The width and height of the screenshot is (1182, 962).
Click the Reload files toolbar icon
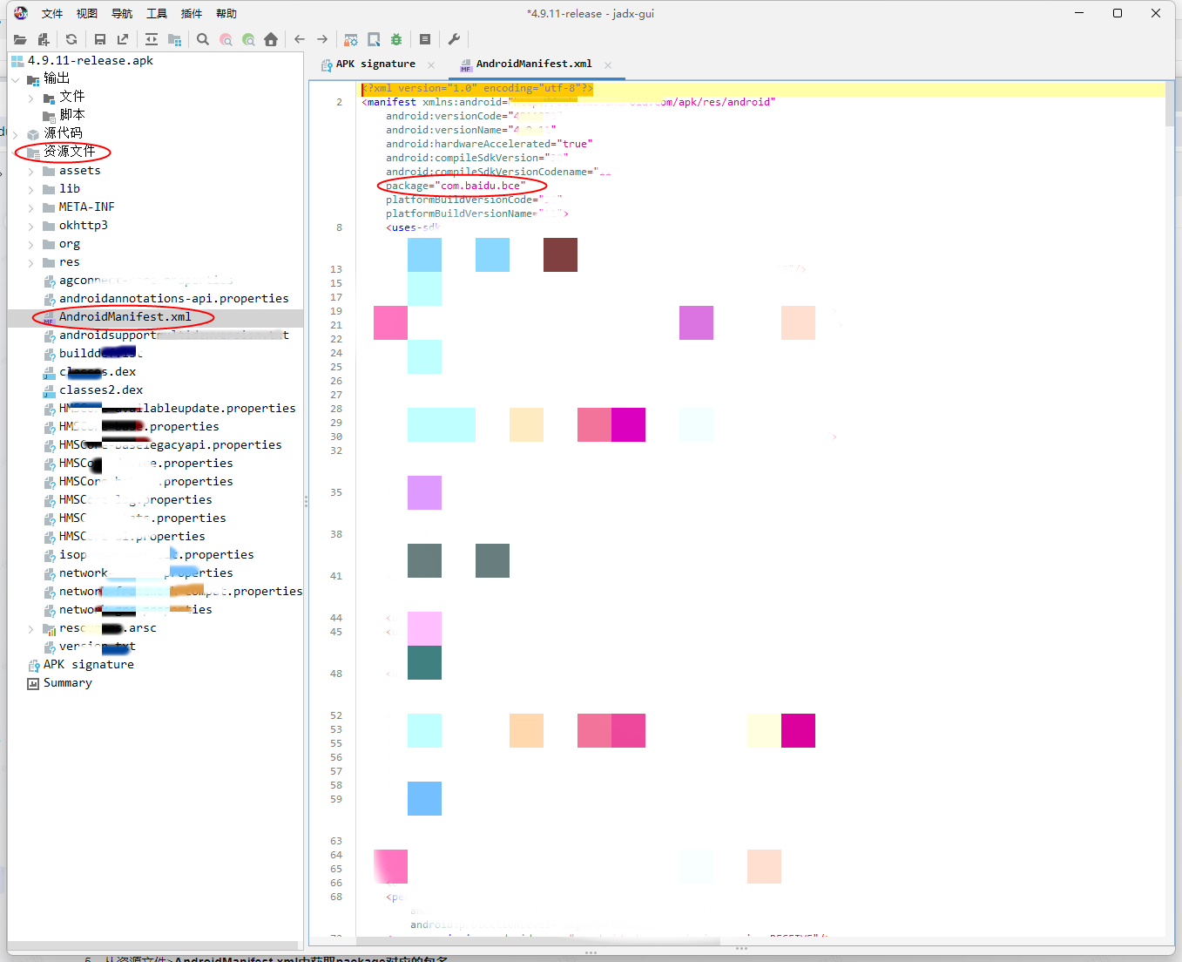tap(71, 39)
